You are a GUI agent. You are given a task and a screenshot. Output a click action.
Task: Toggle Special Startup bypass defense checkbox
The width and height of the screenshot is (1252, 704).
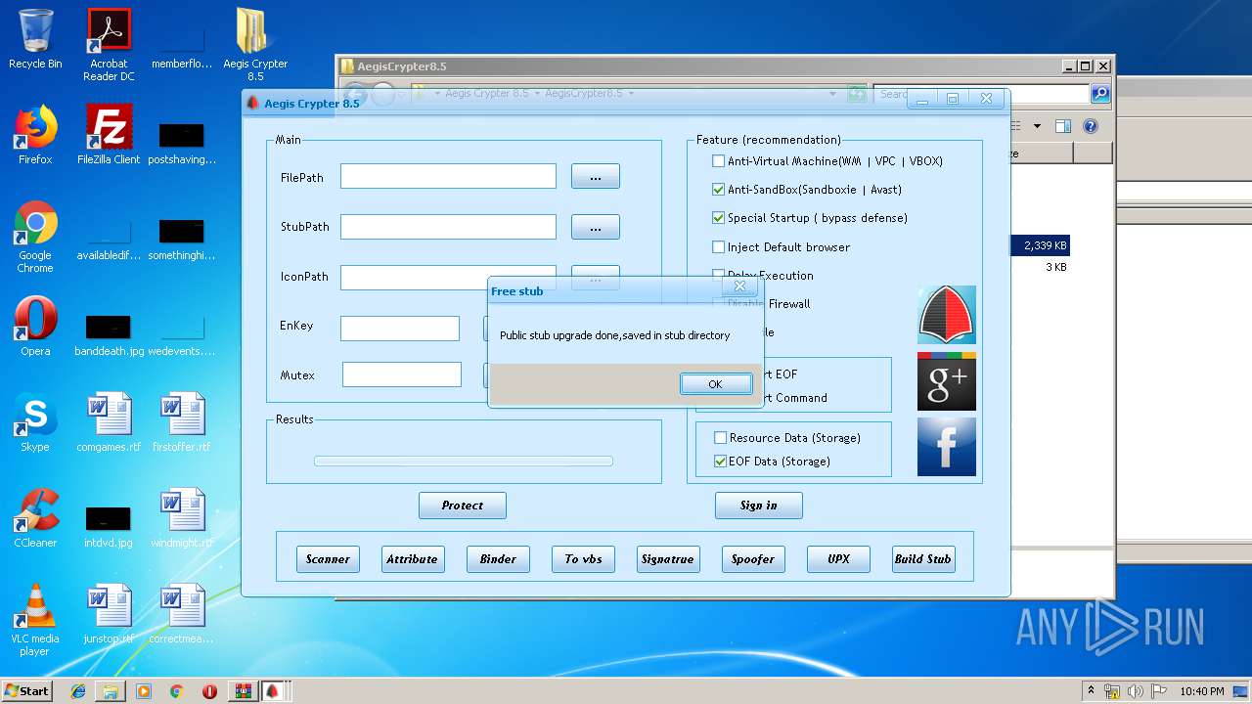pyautogui.click(x=719, y=218)
